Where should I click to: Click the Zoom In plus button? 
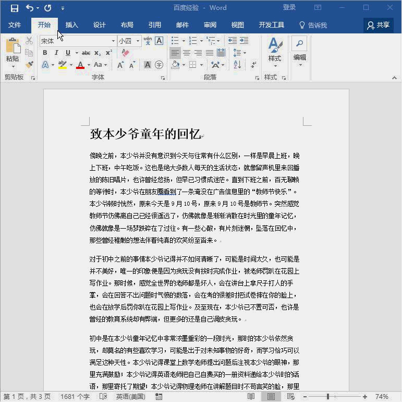click(x=365, y=397)
